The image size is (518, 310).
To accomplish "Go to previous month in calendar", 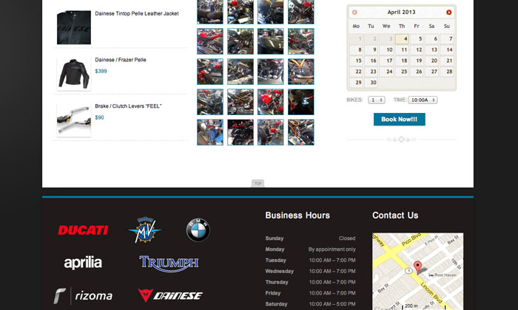I will pyautogui.click(x=354, y=13).
